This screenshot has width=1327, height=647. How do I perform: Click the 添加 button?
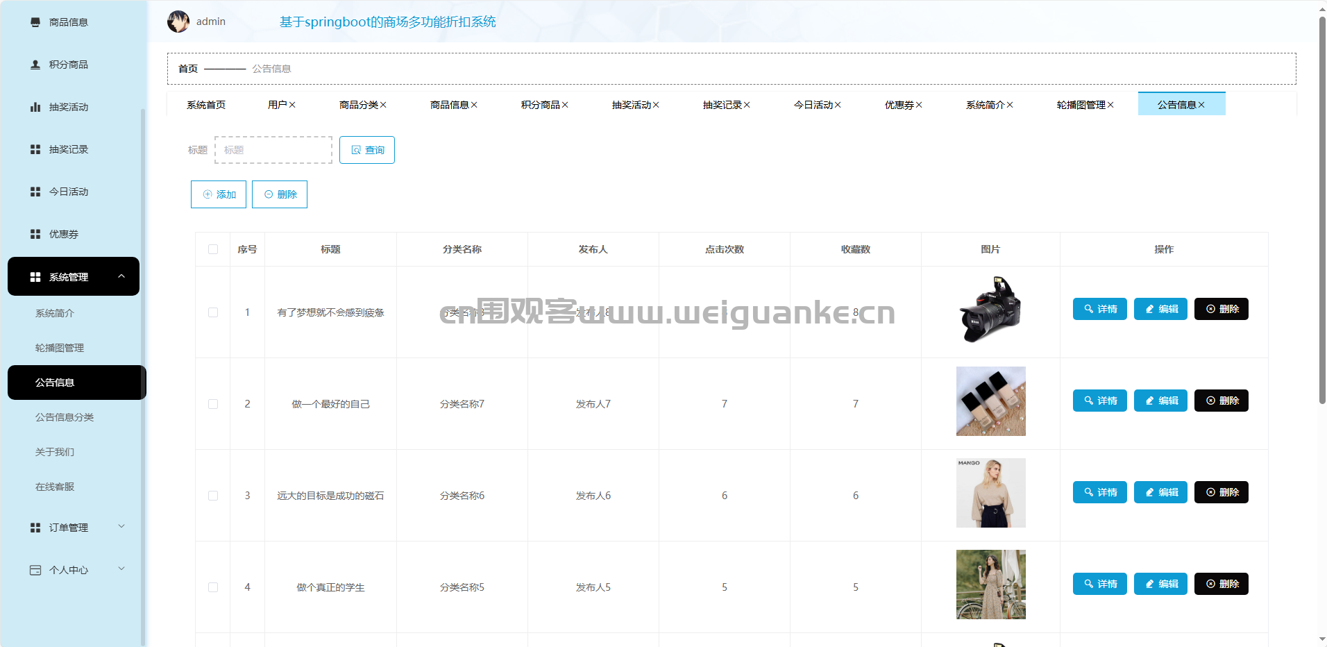[x=219, y=194]
